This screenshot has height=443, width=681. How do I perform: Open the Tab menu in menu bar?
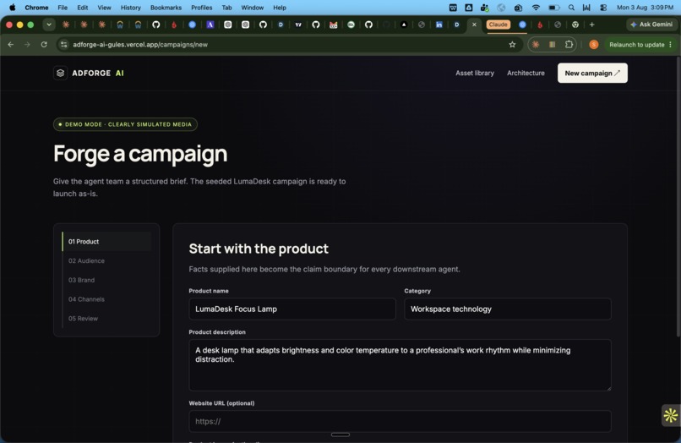[226, 8]
